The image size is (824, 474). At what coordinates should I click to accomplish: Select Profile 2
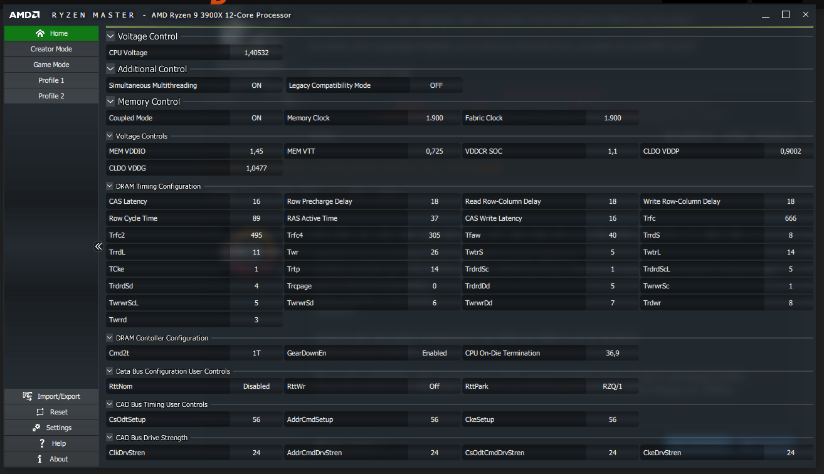[x=51, y=96]
